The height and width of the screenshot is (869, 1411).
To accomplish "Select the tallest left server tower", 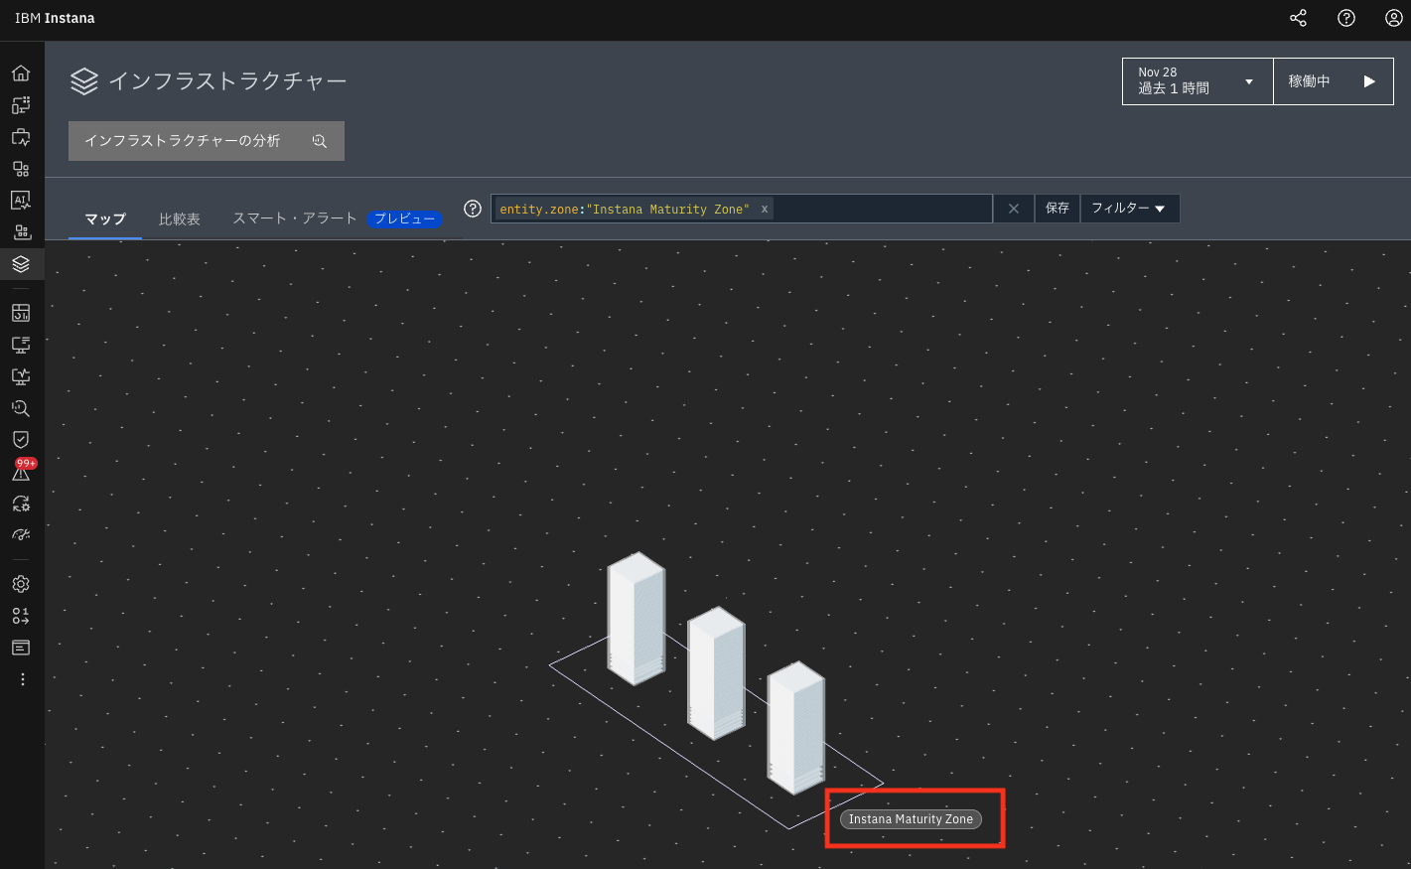I will 636,619.
